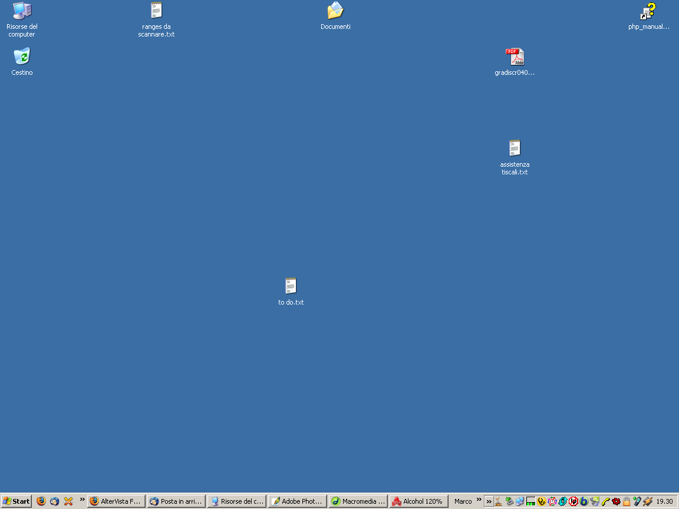Click the blue 'b' tray icon

(584, 501)
